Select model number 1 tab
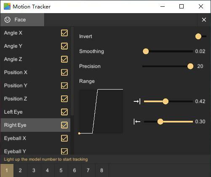The image size is (211, 177). click(7, 170)
